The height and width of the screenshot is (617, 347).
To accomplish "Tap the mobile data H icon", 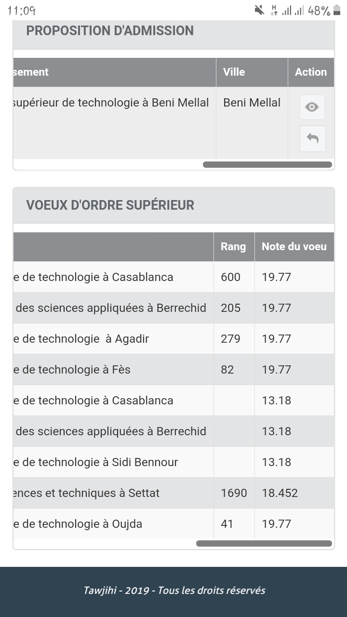I will 274,10.
